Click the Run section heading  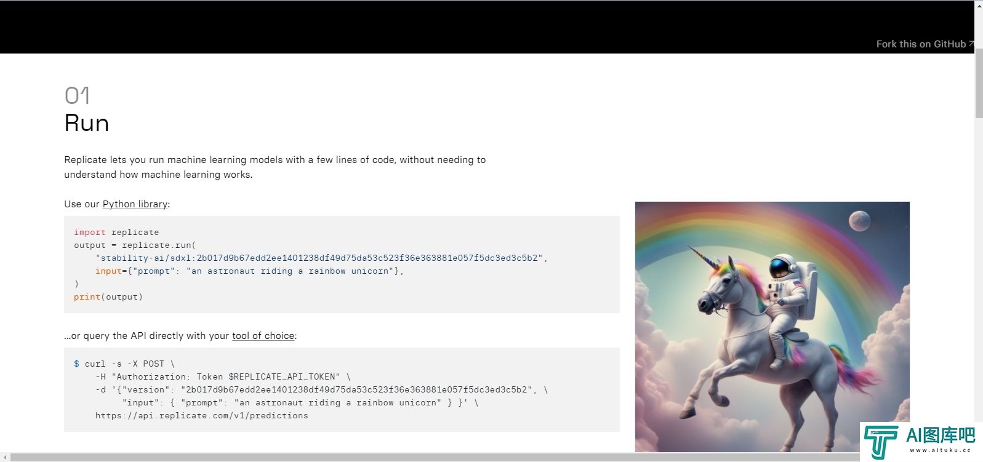pyautogui.click(x=87, y=123)
